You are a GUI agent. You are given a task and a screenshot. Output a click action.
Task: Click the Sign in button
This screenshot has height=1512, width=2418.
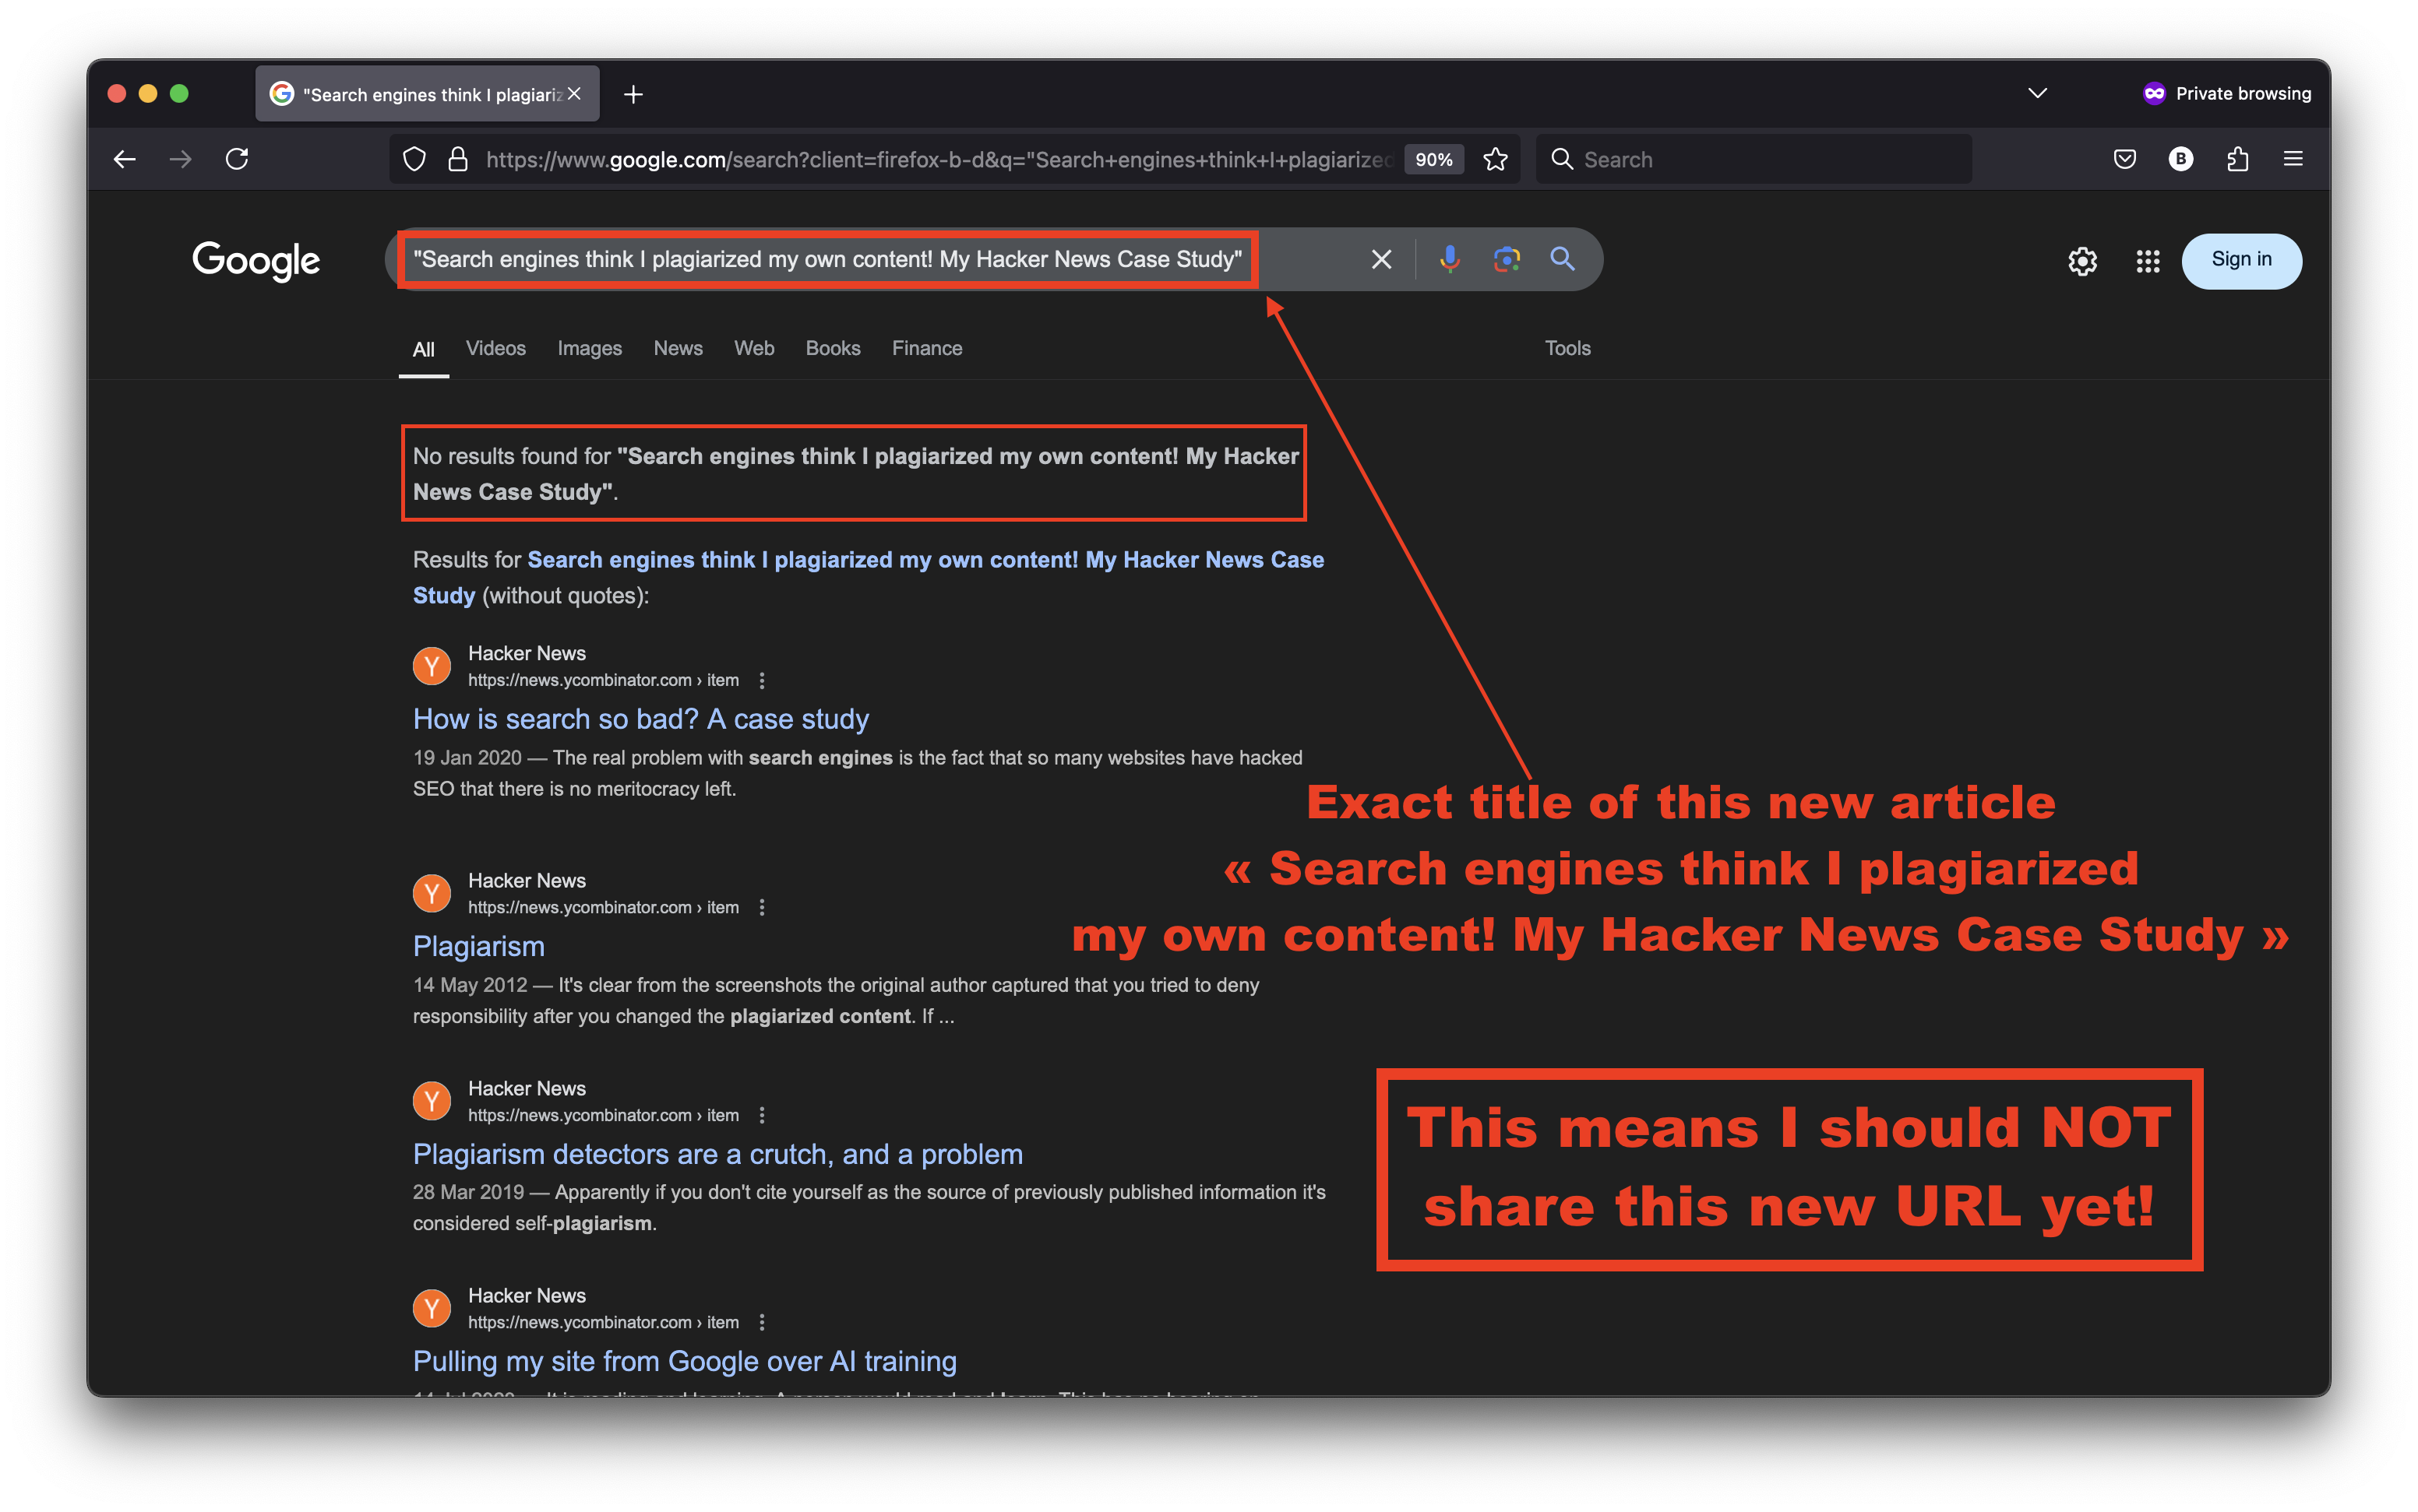tap(2241, 260)
